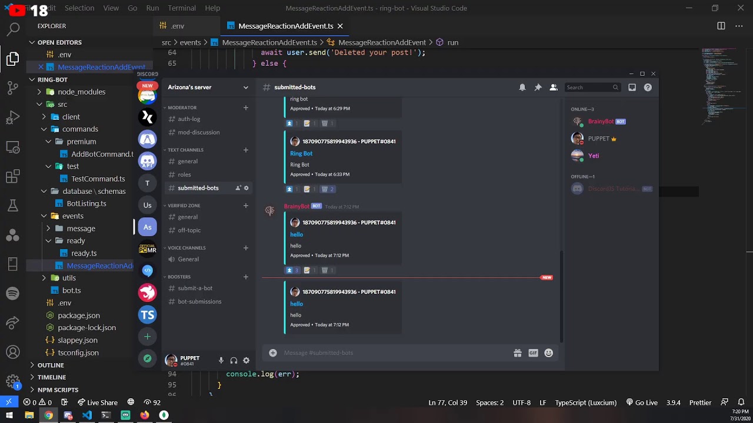This screenshot has height=423, width=753.
Task: Switch to the .env editor tab
Action: (x=186, y=26)
